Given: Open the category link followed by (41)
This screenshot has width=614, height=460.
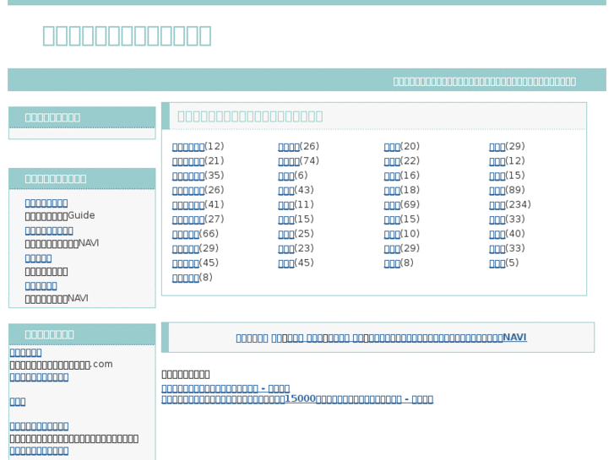Looking at the screenshot, I should pos(188,205).
